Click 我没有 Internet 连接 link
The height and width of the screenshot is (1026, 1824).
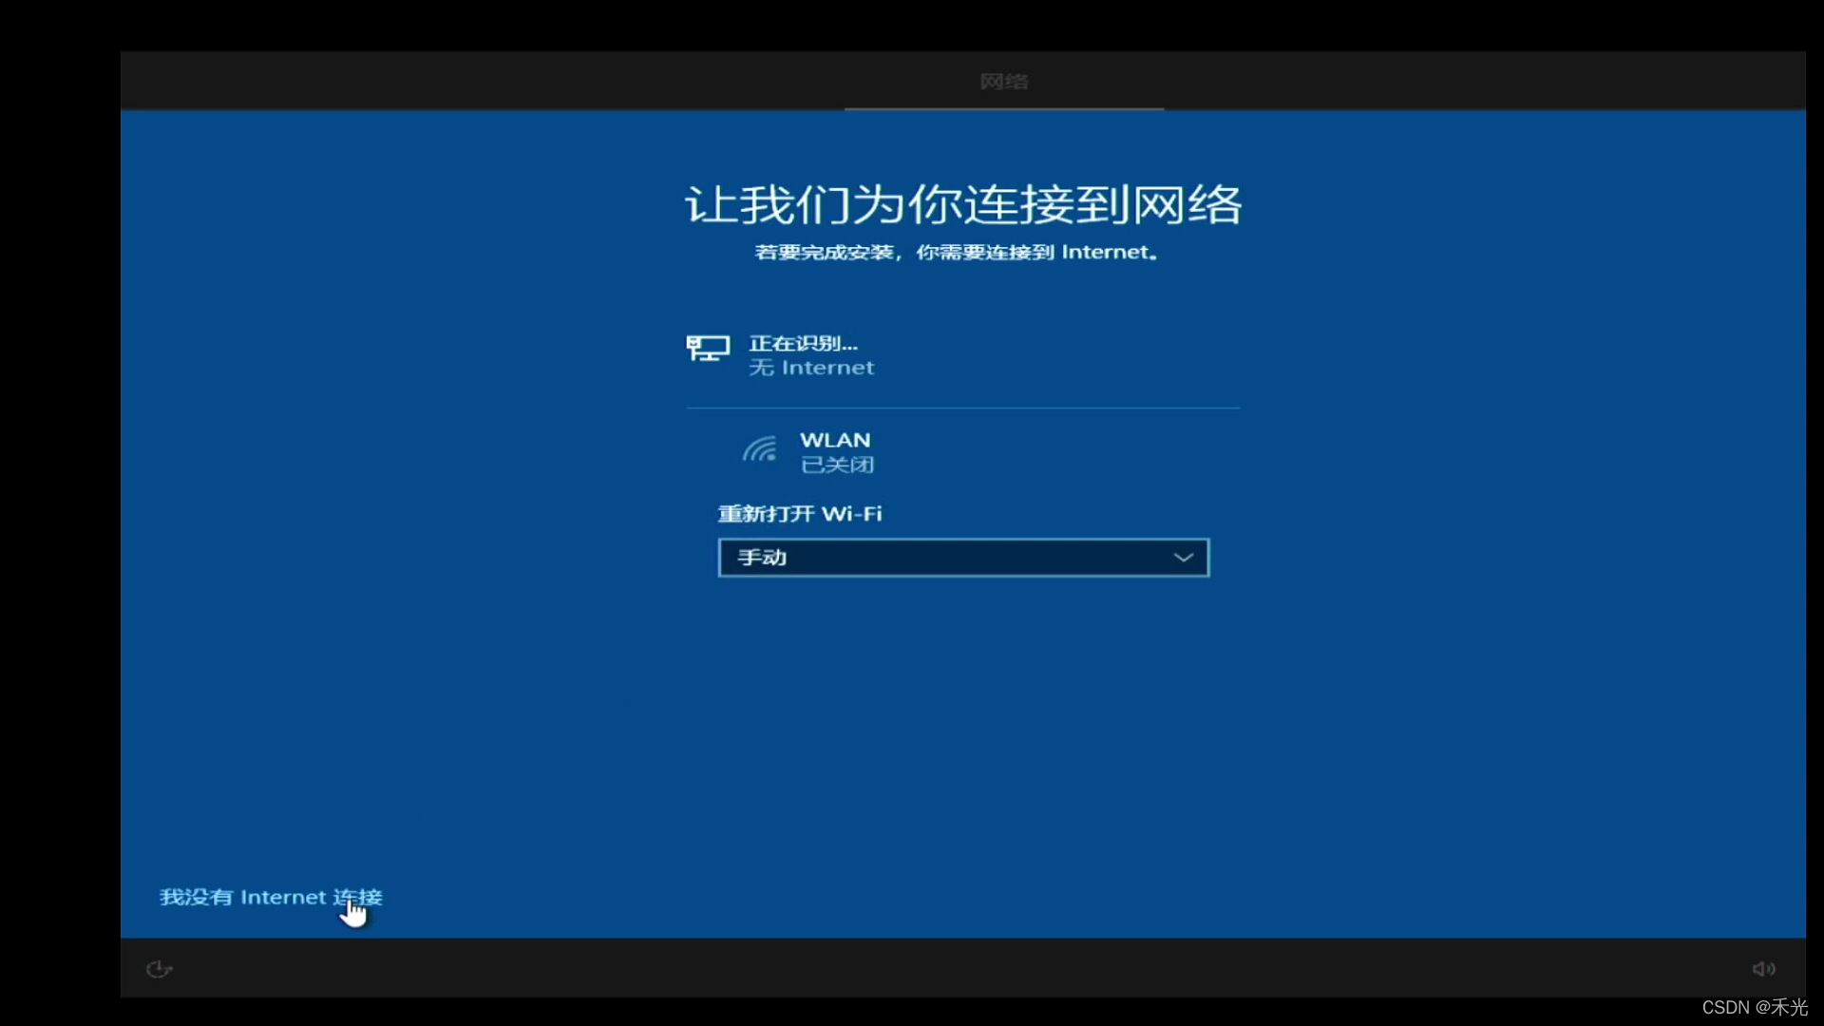click(271, 897)
